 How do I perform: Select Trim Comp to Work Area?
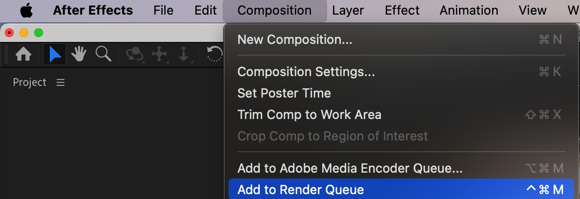coord(309,115)
